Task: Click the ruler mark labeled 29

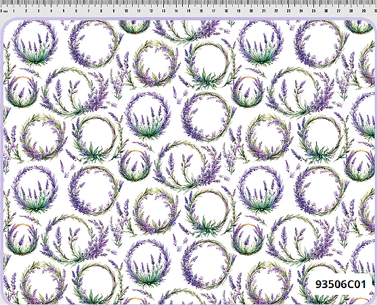Action: pos(363,11)
